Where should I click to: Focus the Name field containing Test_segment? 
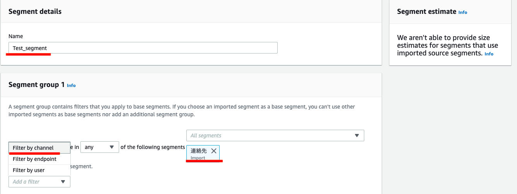(x=143, y=48)
